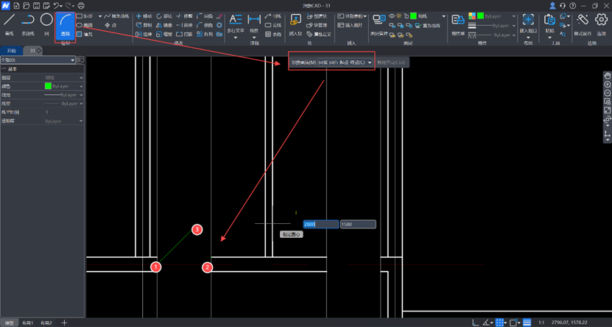Open the Layer Manager (图层管理)

379,25
